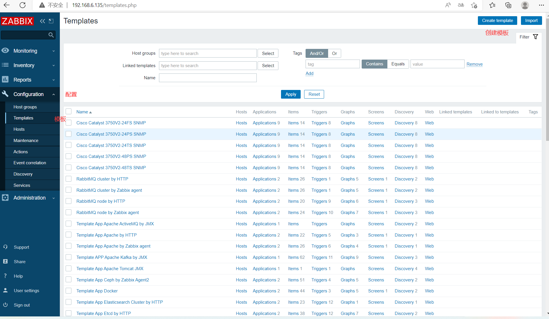Reset the template filter
The image size is (549, 319).
tap(314, 94)
